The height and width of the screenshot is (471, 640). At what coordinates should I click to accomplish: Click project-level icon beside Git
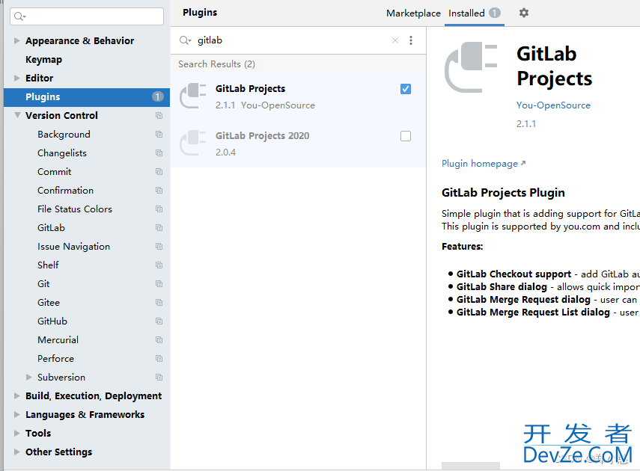tap(159, 284)
